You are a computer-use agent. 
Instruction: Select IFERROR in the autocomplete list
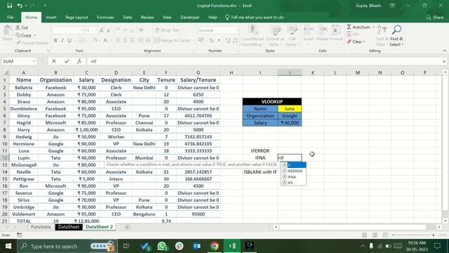(x=293, y=171)
